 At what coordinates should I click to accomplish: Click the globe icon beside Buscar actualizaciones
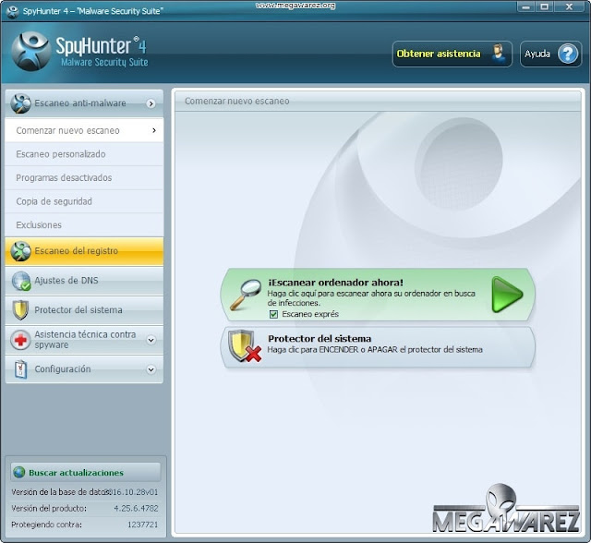[x=18, y=472]
